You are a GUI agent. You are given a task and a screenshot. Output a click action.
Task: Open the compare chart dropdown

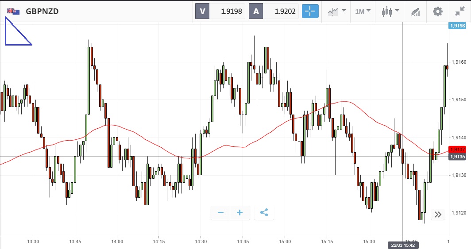point(336,11)
